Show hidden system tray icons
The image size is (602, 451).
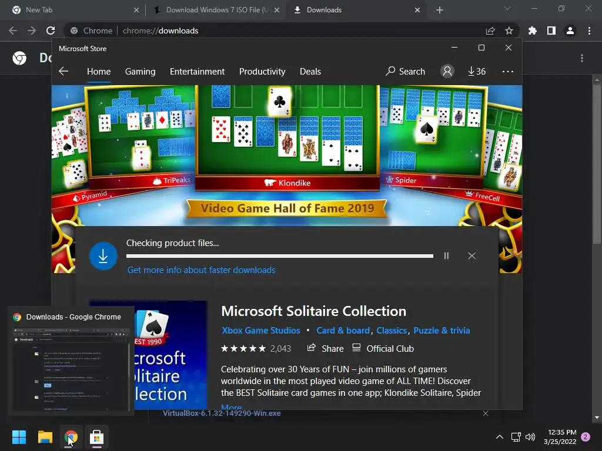click(x=500, y=437)
